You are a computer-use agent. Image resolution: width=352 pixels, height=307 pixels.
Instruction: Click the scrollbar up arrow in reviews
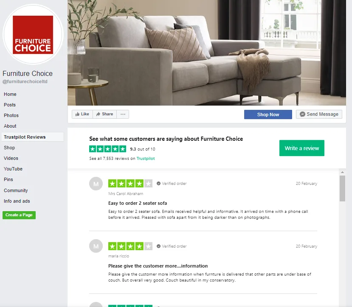[x=342, y=172]
